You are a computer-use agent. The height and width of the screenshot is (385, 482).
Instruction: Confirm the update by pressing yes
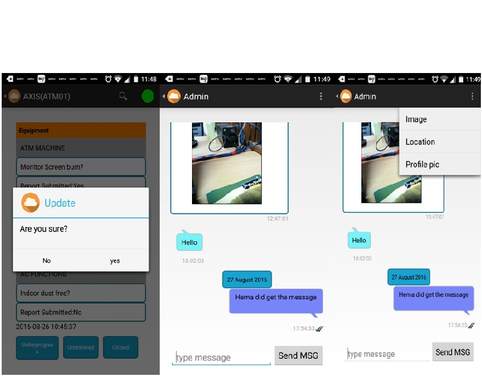(x=115, y=261)
